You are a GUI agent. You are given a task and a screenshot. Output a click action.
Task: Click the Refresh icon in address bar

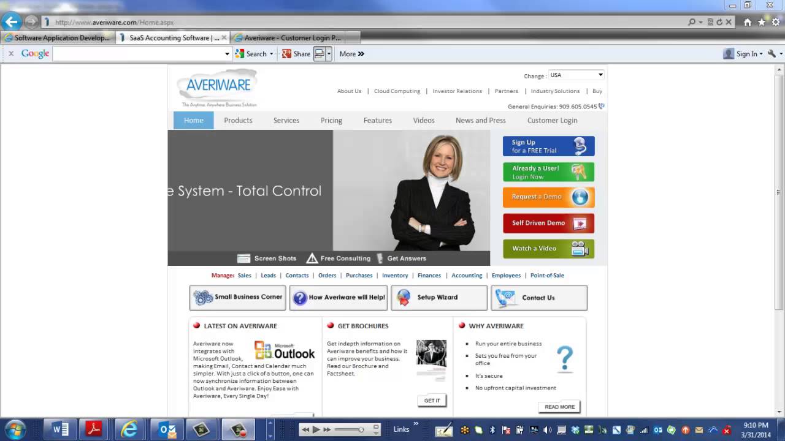[x=719, y=22]
